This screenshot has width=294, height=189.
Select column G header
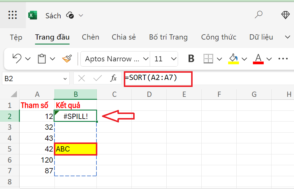click(254, 94)
